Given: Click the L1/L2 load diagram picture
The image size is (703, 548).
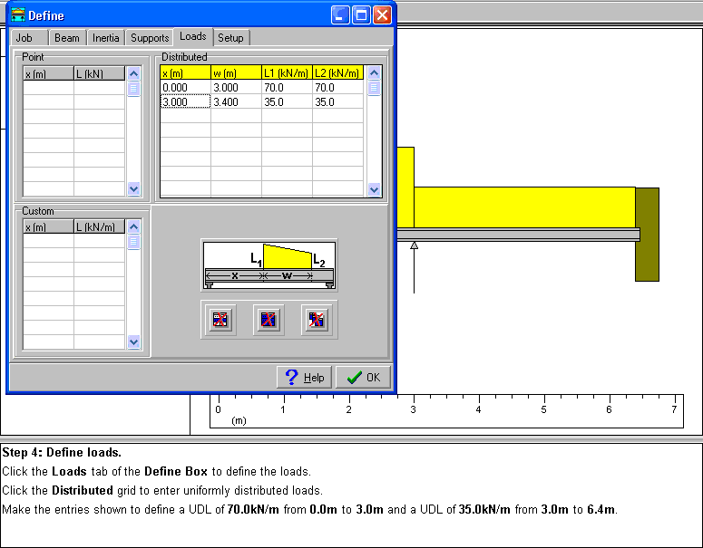Looking at the screenshot, I should 269,264.
